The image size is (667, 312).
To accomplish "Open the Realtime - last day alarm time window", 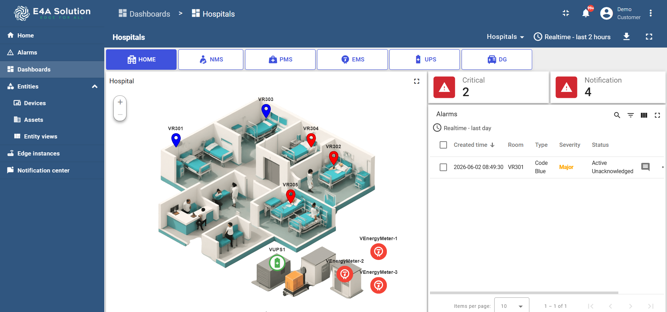I will coord(462,128).
